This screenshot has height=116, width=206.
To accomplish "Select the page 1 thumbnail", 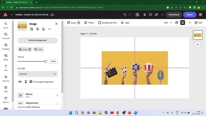I will 198,35.
